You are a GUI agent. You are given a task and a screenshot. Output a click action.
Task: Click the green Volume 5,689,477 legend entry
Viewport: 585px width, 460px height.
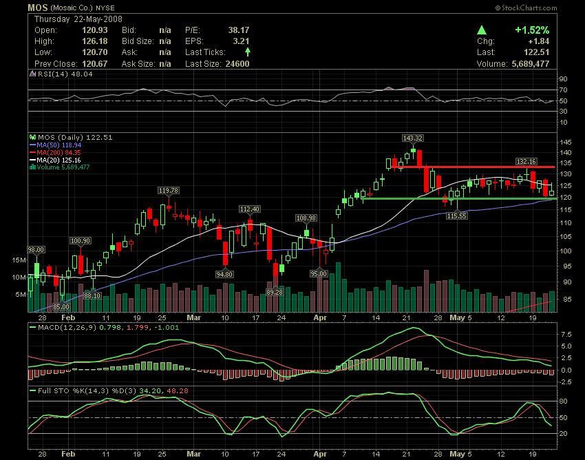click(x=63, y=167)
